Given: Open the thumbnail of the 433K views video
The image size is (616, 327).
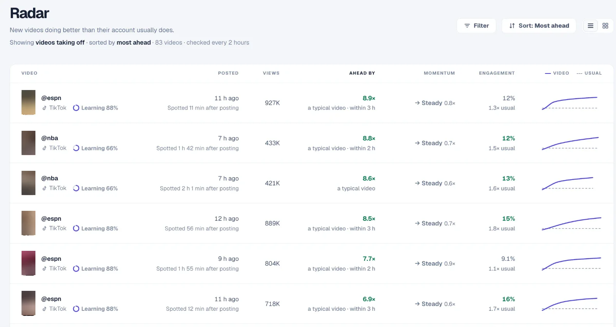Looking at the screenshot, I should [x=28, y=143].
